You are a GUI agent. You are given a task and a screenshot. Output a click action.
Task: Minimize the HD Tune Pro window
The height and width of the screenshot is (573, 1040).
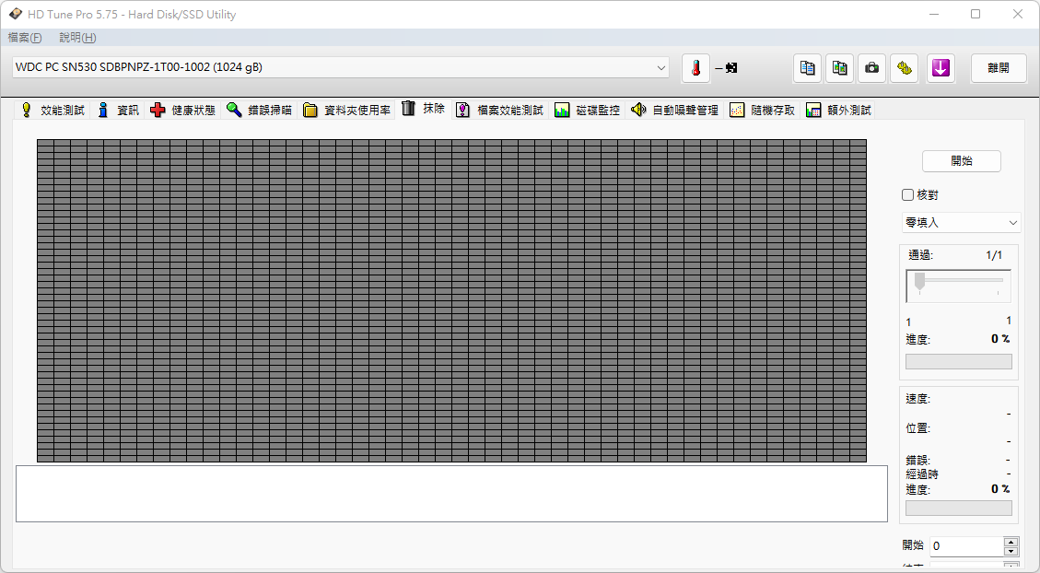pyautogui.click(x=933, y=14)
